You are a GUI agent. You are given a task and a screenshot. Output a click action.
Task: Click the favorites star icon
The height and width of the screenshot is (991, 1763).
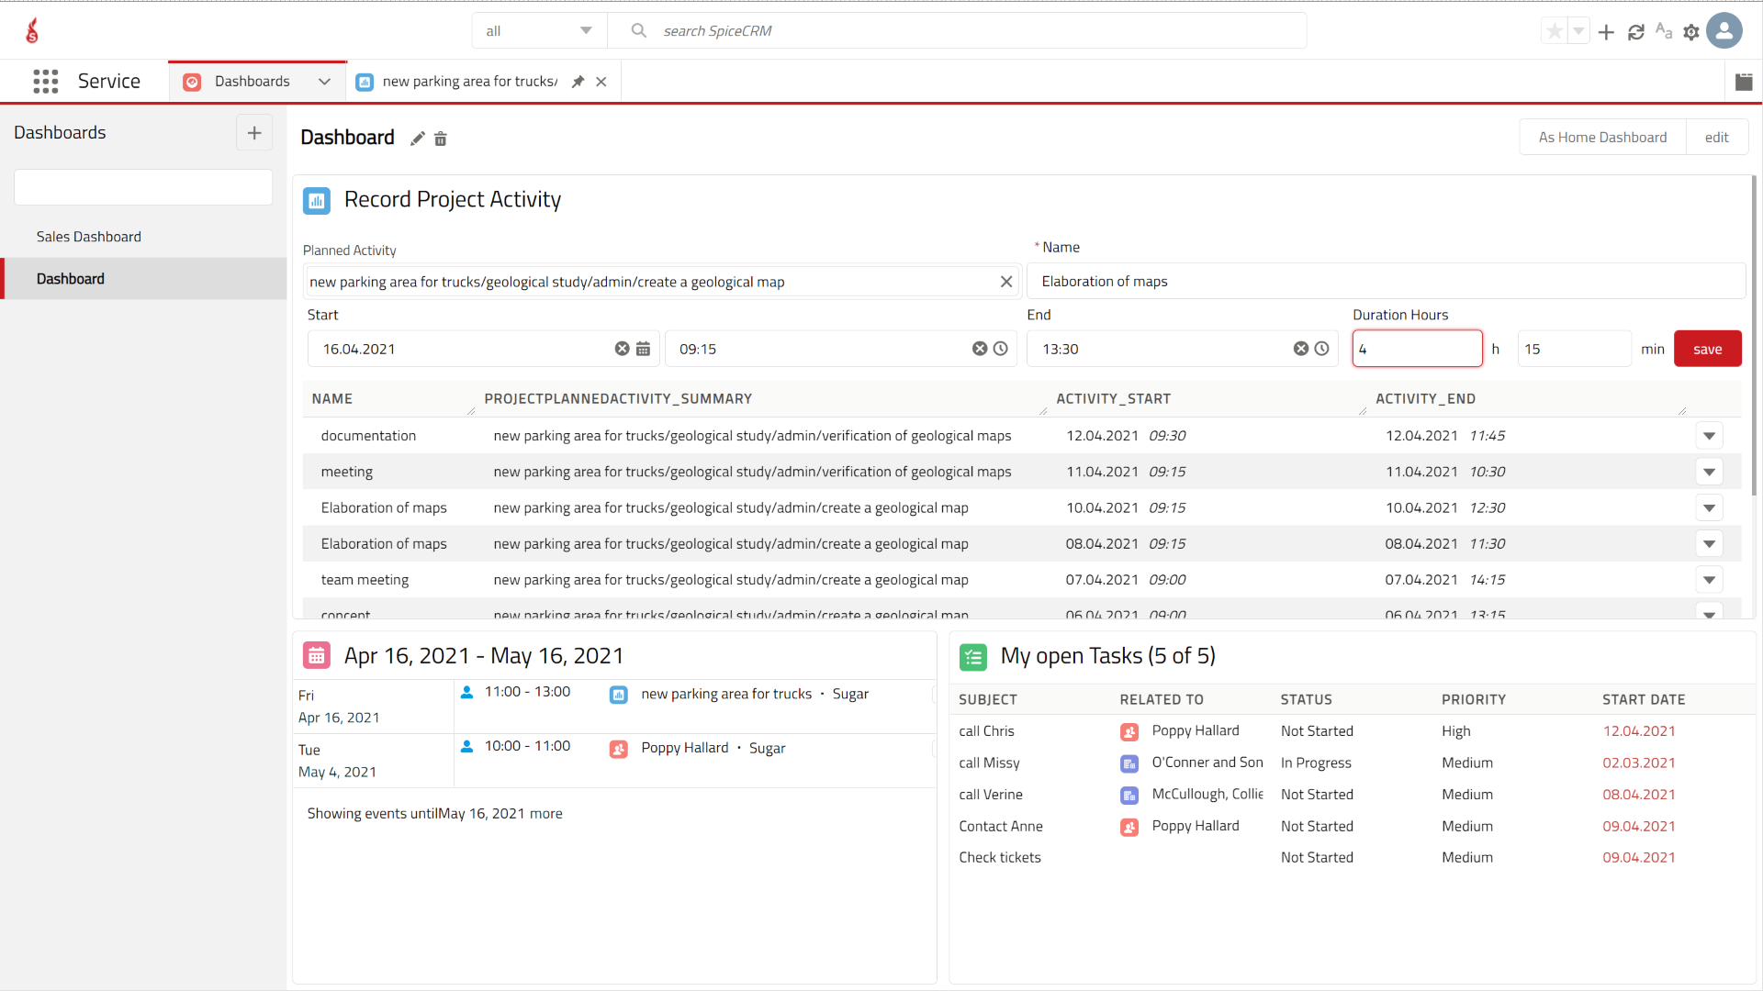(1555, 31)
